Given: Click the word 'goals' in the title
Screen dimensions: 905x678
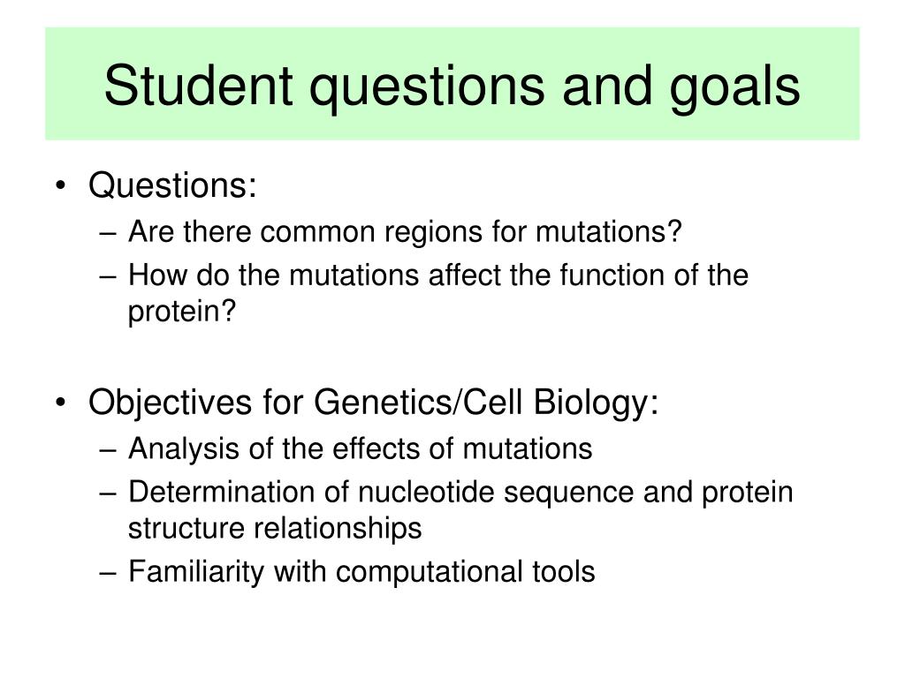Looking at the screenshot, I should tap(734, 88).
